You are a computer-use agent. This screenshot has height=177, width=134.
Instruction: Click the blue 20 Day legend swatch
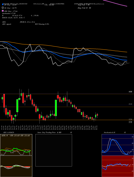[3, 5]
